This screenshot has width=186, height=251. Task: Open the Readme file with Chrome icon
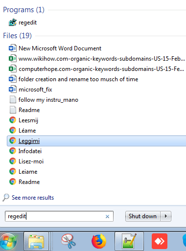click(29, 182)
